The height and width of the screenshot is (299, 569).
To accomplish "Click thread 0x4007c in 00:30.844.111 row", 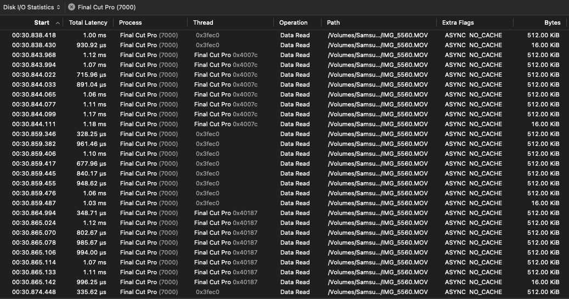I will [245, 124].
